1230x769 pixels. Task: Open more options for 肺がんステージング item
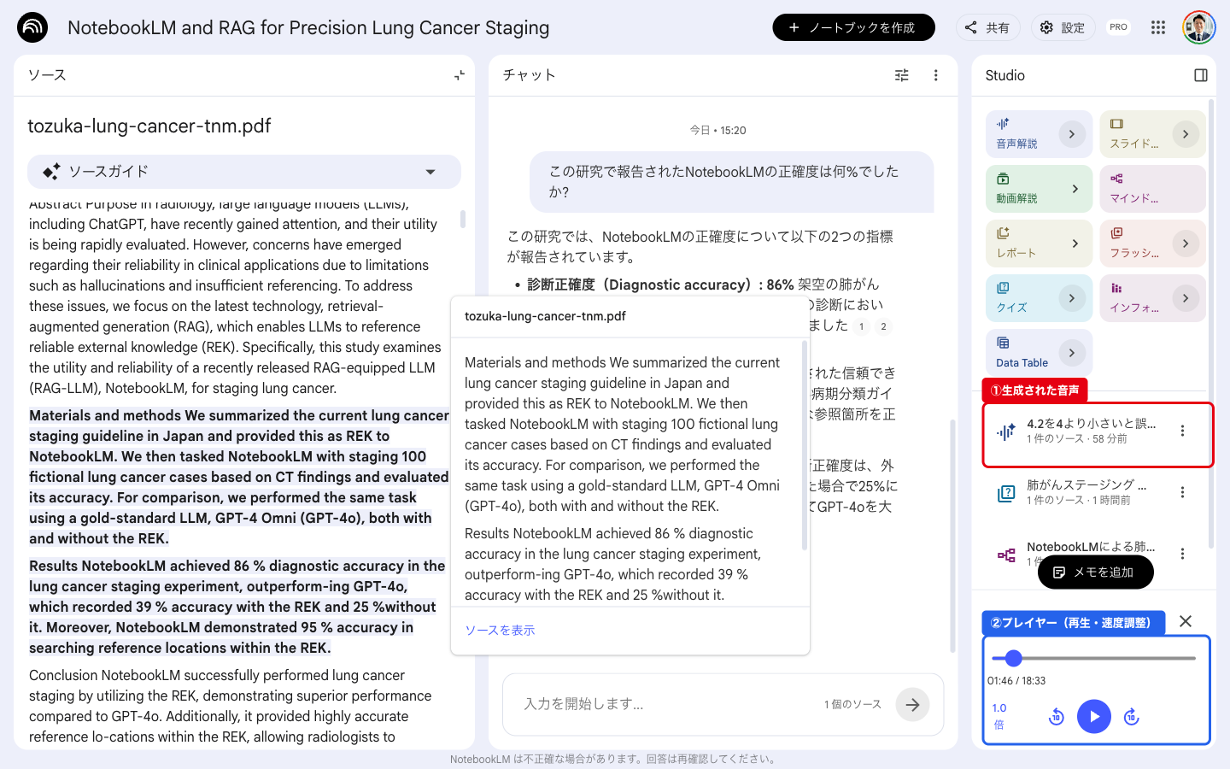click(x=1182, y=492)
